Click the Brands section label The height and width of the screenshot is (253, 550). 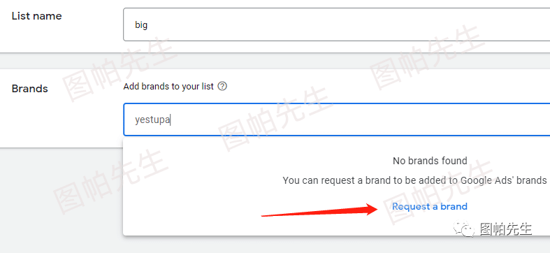30,89
